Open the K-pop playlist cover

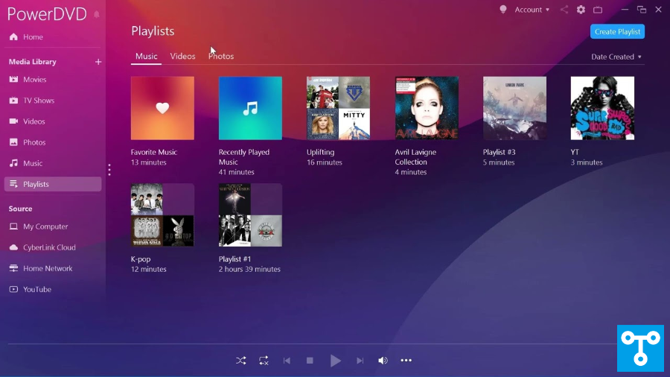[162, 215]
